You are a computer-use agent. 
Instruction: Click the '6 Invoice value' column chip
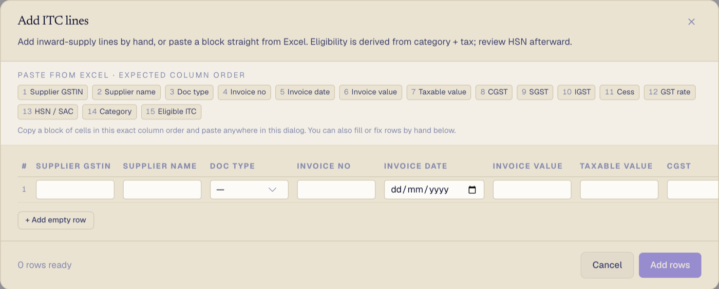pos(371,92)
